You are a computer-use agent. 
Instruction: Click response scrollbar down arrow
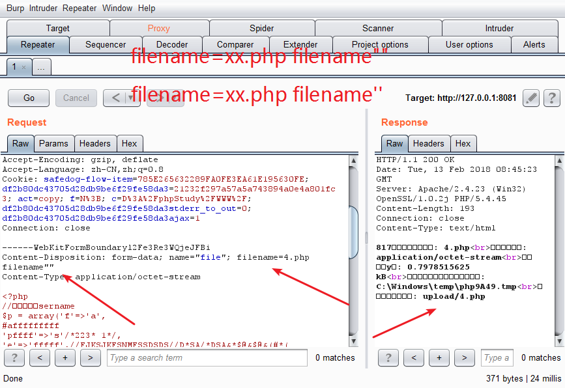tap(559, 341)
